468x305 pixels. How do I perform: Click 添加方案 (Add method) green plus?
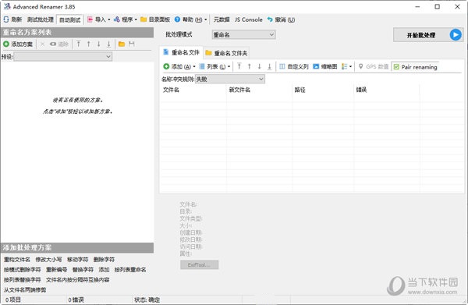click(6, 44)
